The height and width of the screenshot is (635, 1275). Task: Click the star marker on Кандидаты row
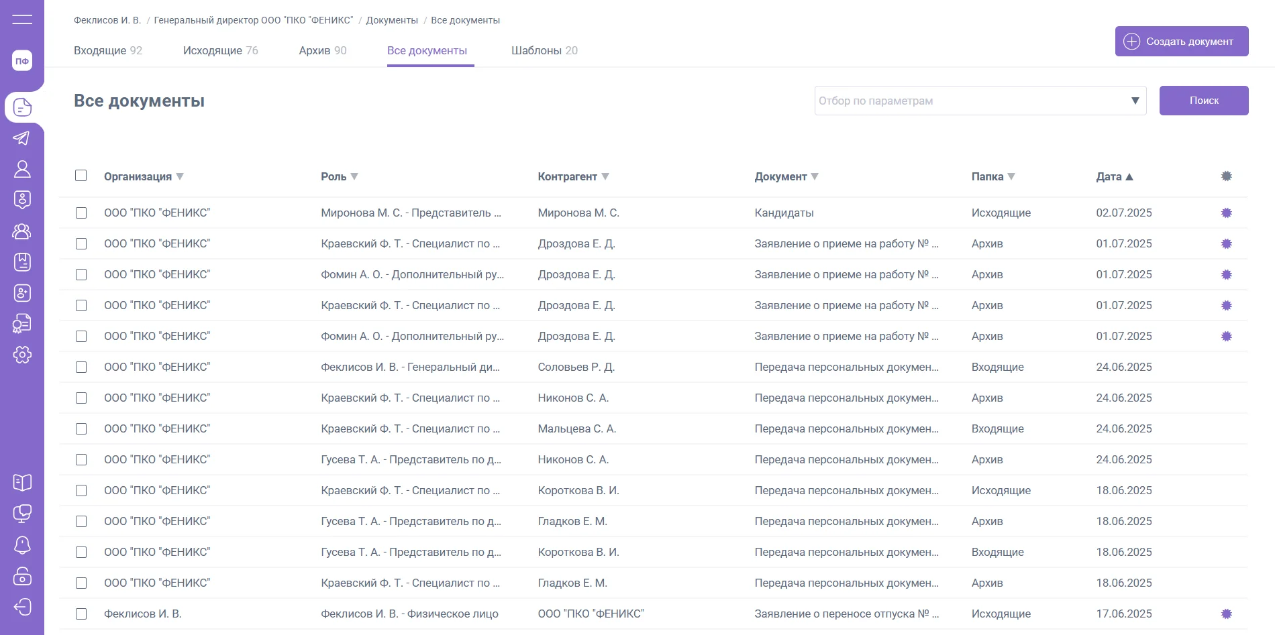[1226, 213]
